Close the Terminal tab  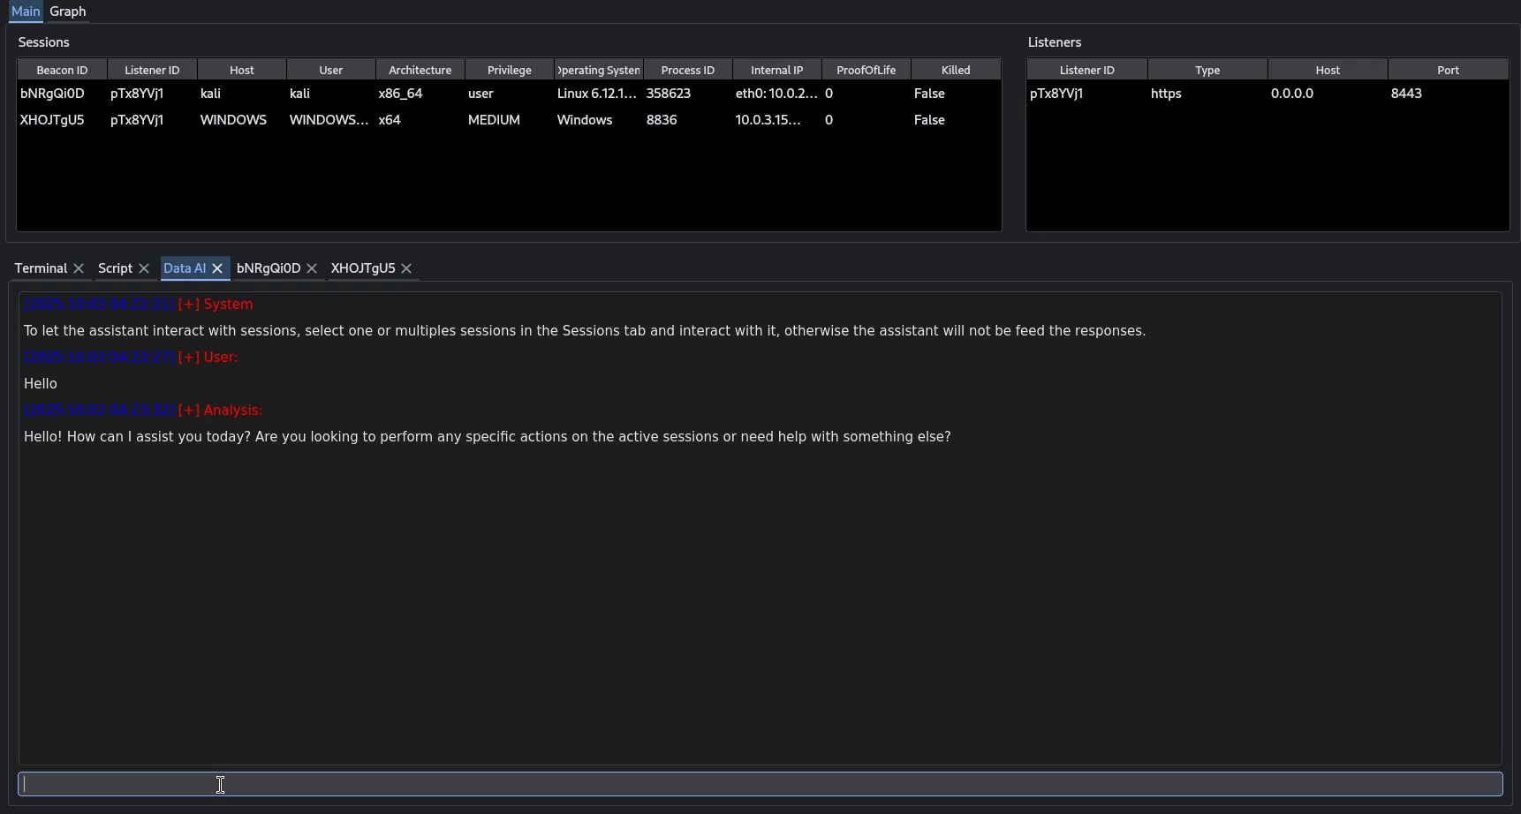click(x=79, y=268)
